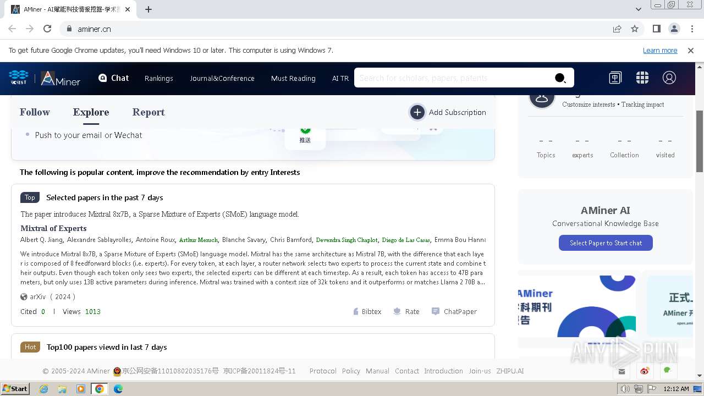704x396 pixels.
Task: Click the Weibo icon in footer
Action: 645,371
